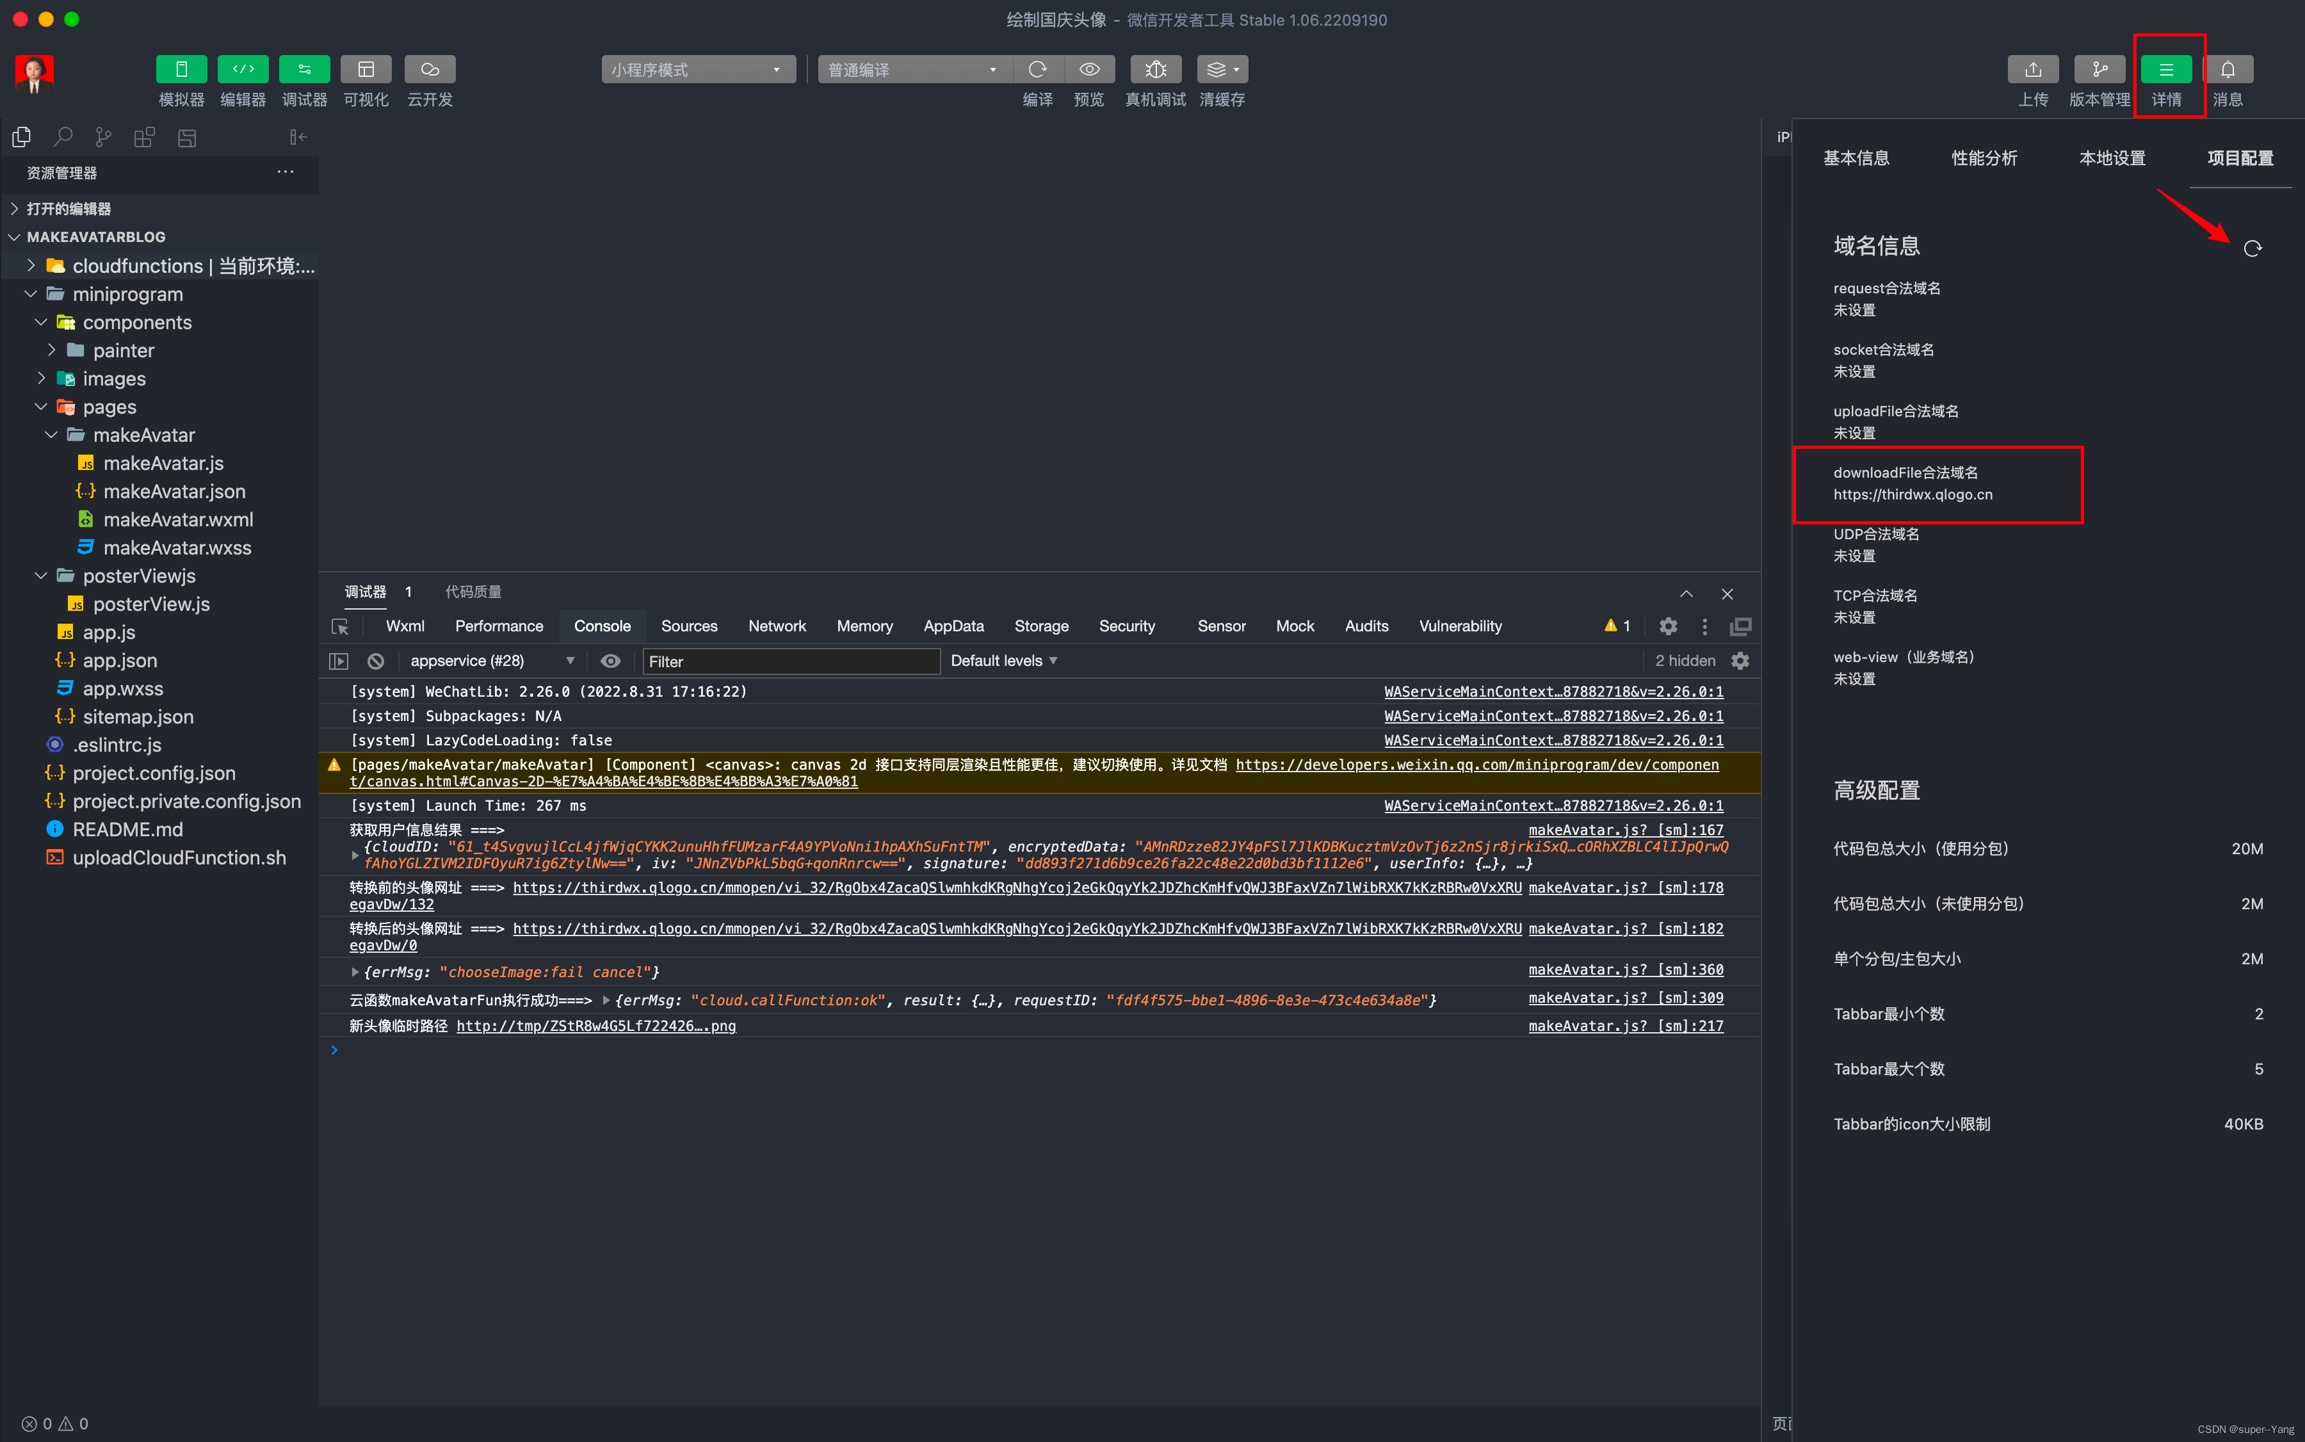Expand the chooseImage:fail cancel error object
This screenshot has height=1442, width=2305.
pos(355,972)
